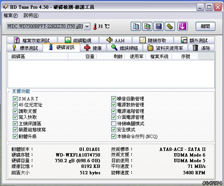The width and height of the screenshot is (224, 186).
Task: Click the firmware version 01.01A01 value
Action: tap(90, 149)
